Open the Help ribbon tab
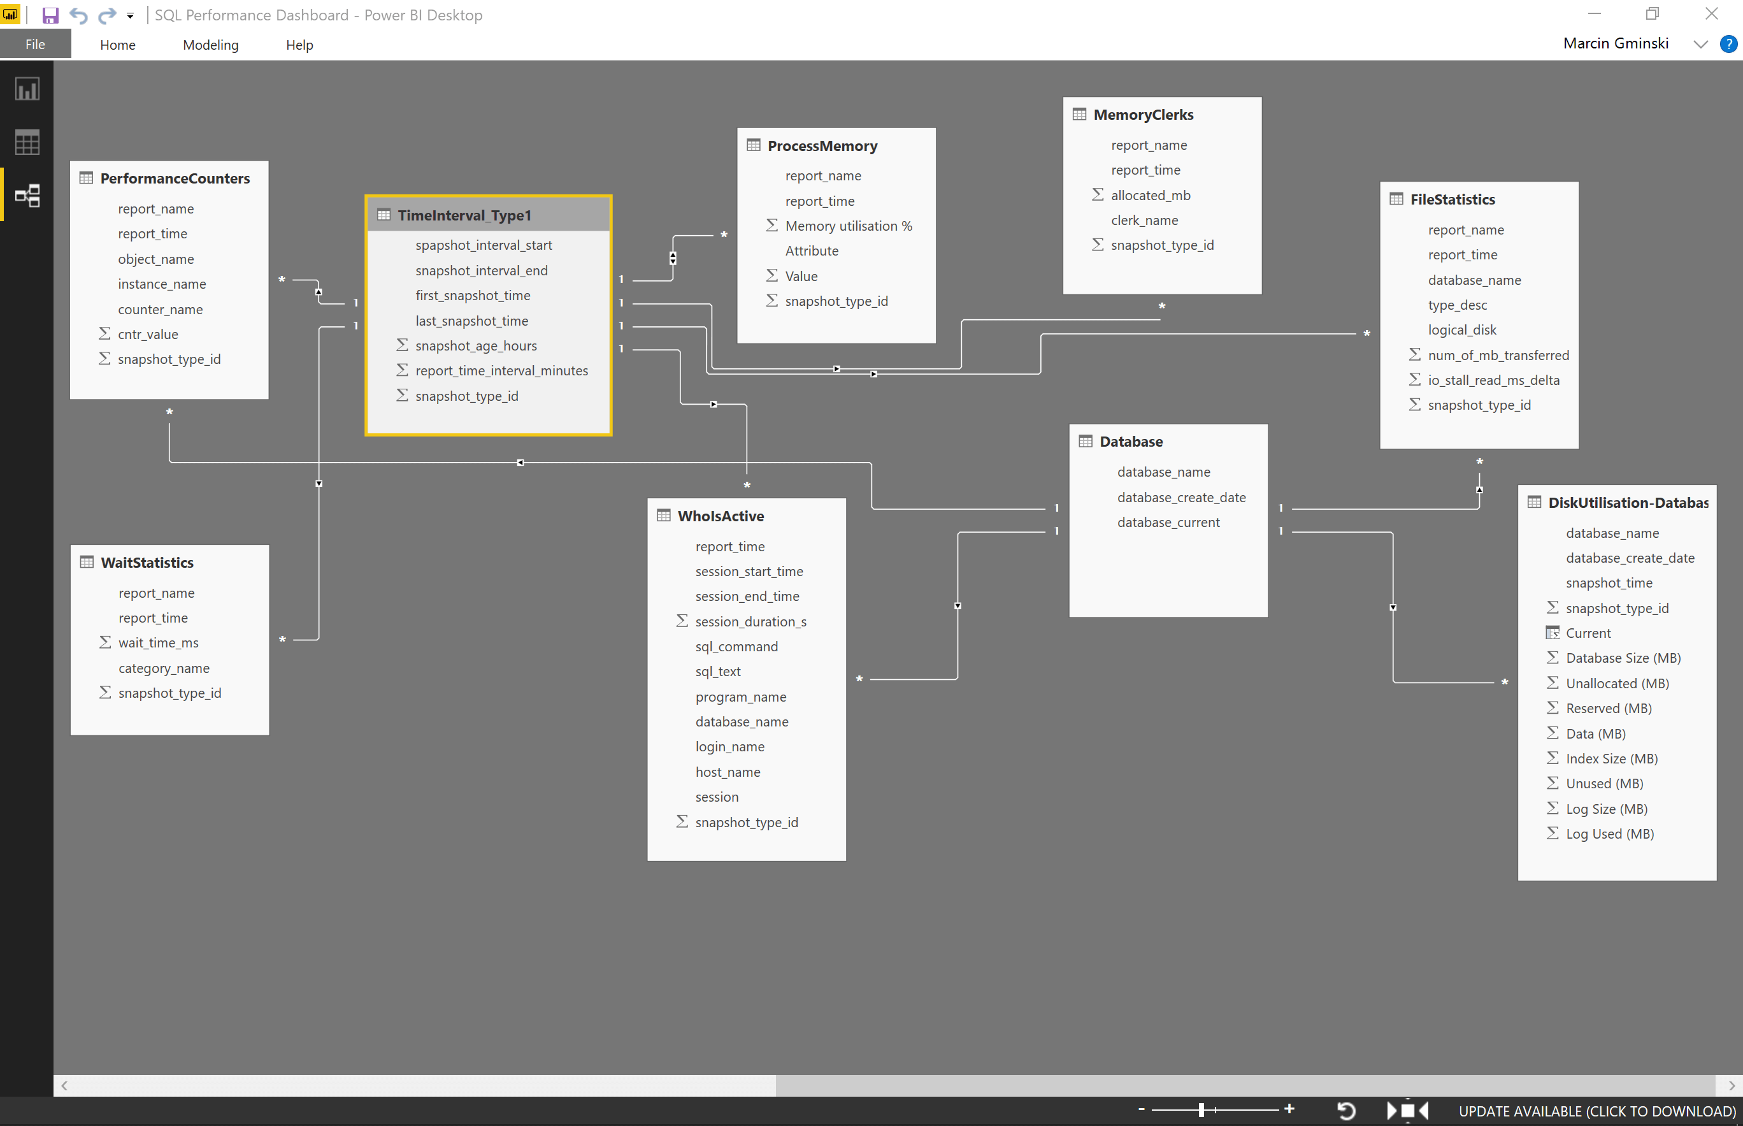1743x1126 pixels. click(x=299, y=45)
